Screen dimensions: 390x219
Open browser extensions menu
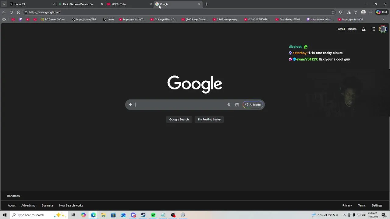[340, 12]
